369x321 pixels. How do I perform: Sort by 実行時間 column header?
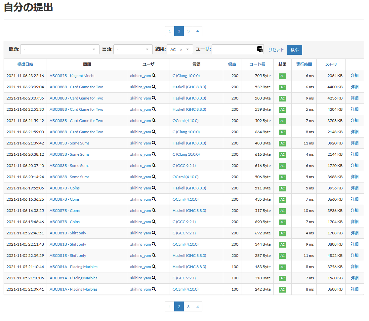point(304,64)
